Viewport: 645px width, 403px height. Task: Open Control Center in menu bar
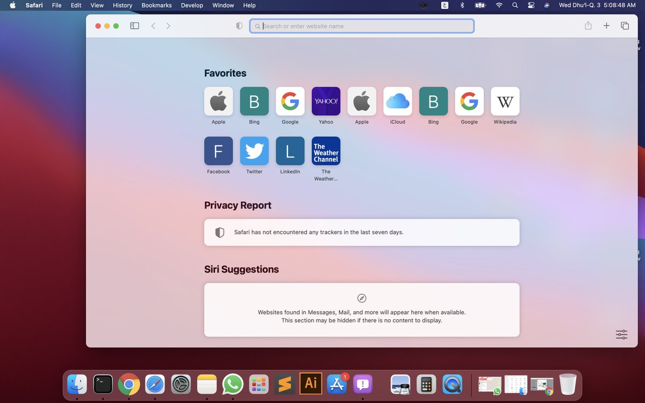point(531,5)
